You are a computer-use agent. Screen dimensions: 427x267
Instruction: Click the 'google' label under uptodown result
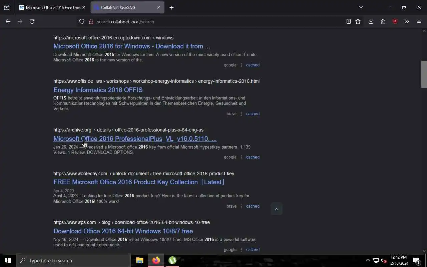click(x=230, y=65)
